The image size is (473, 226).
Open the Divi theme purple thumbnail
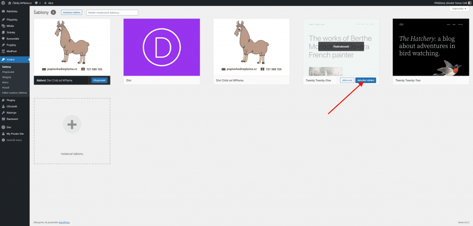click(162, 48)
